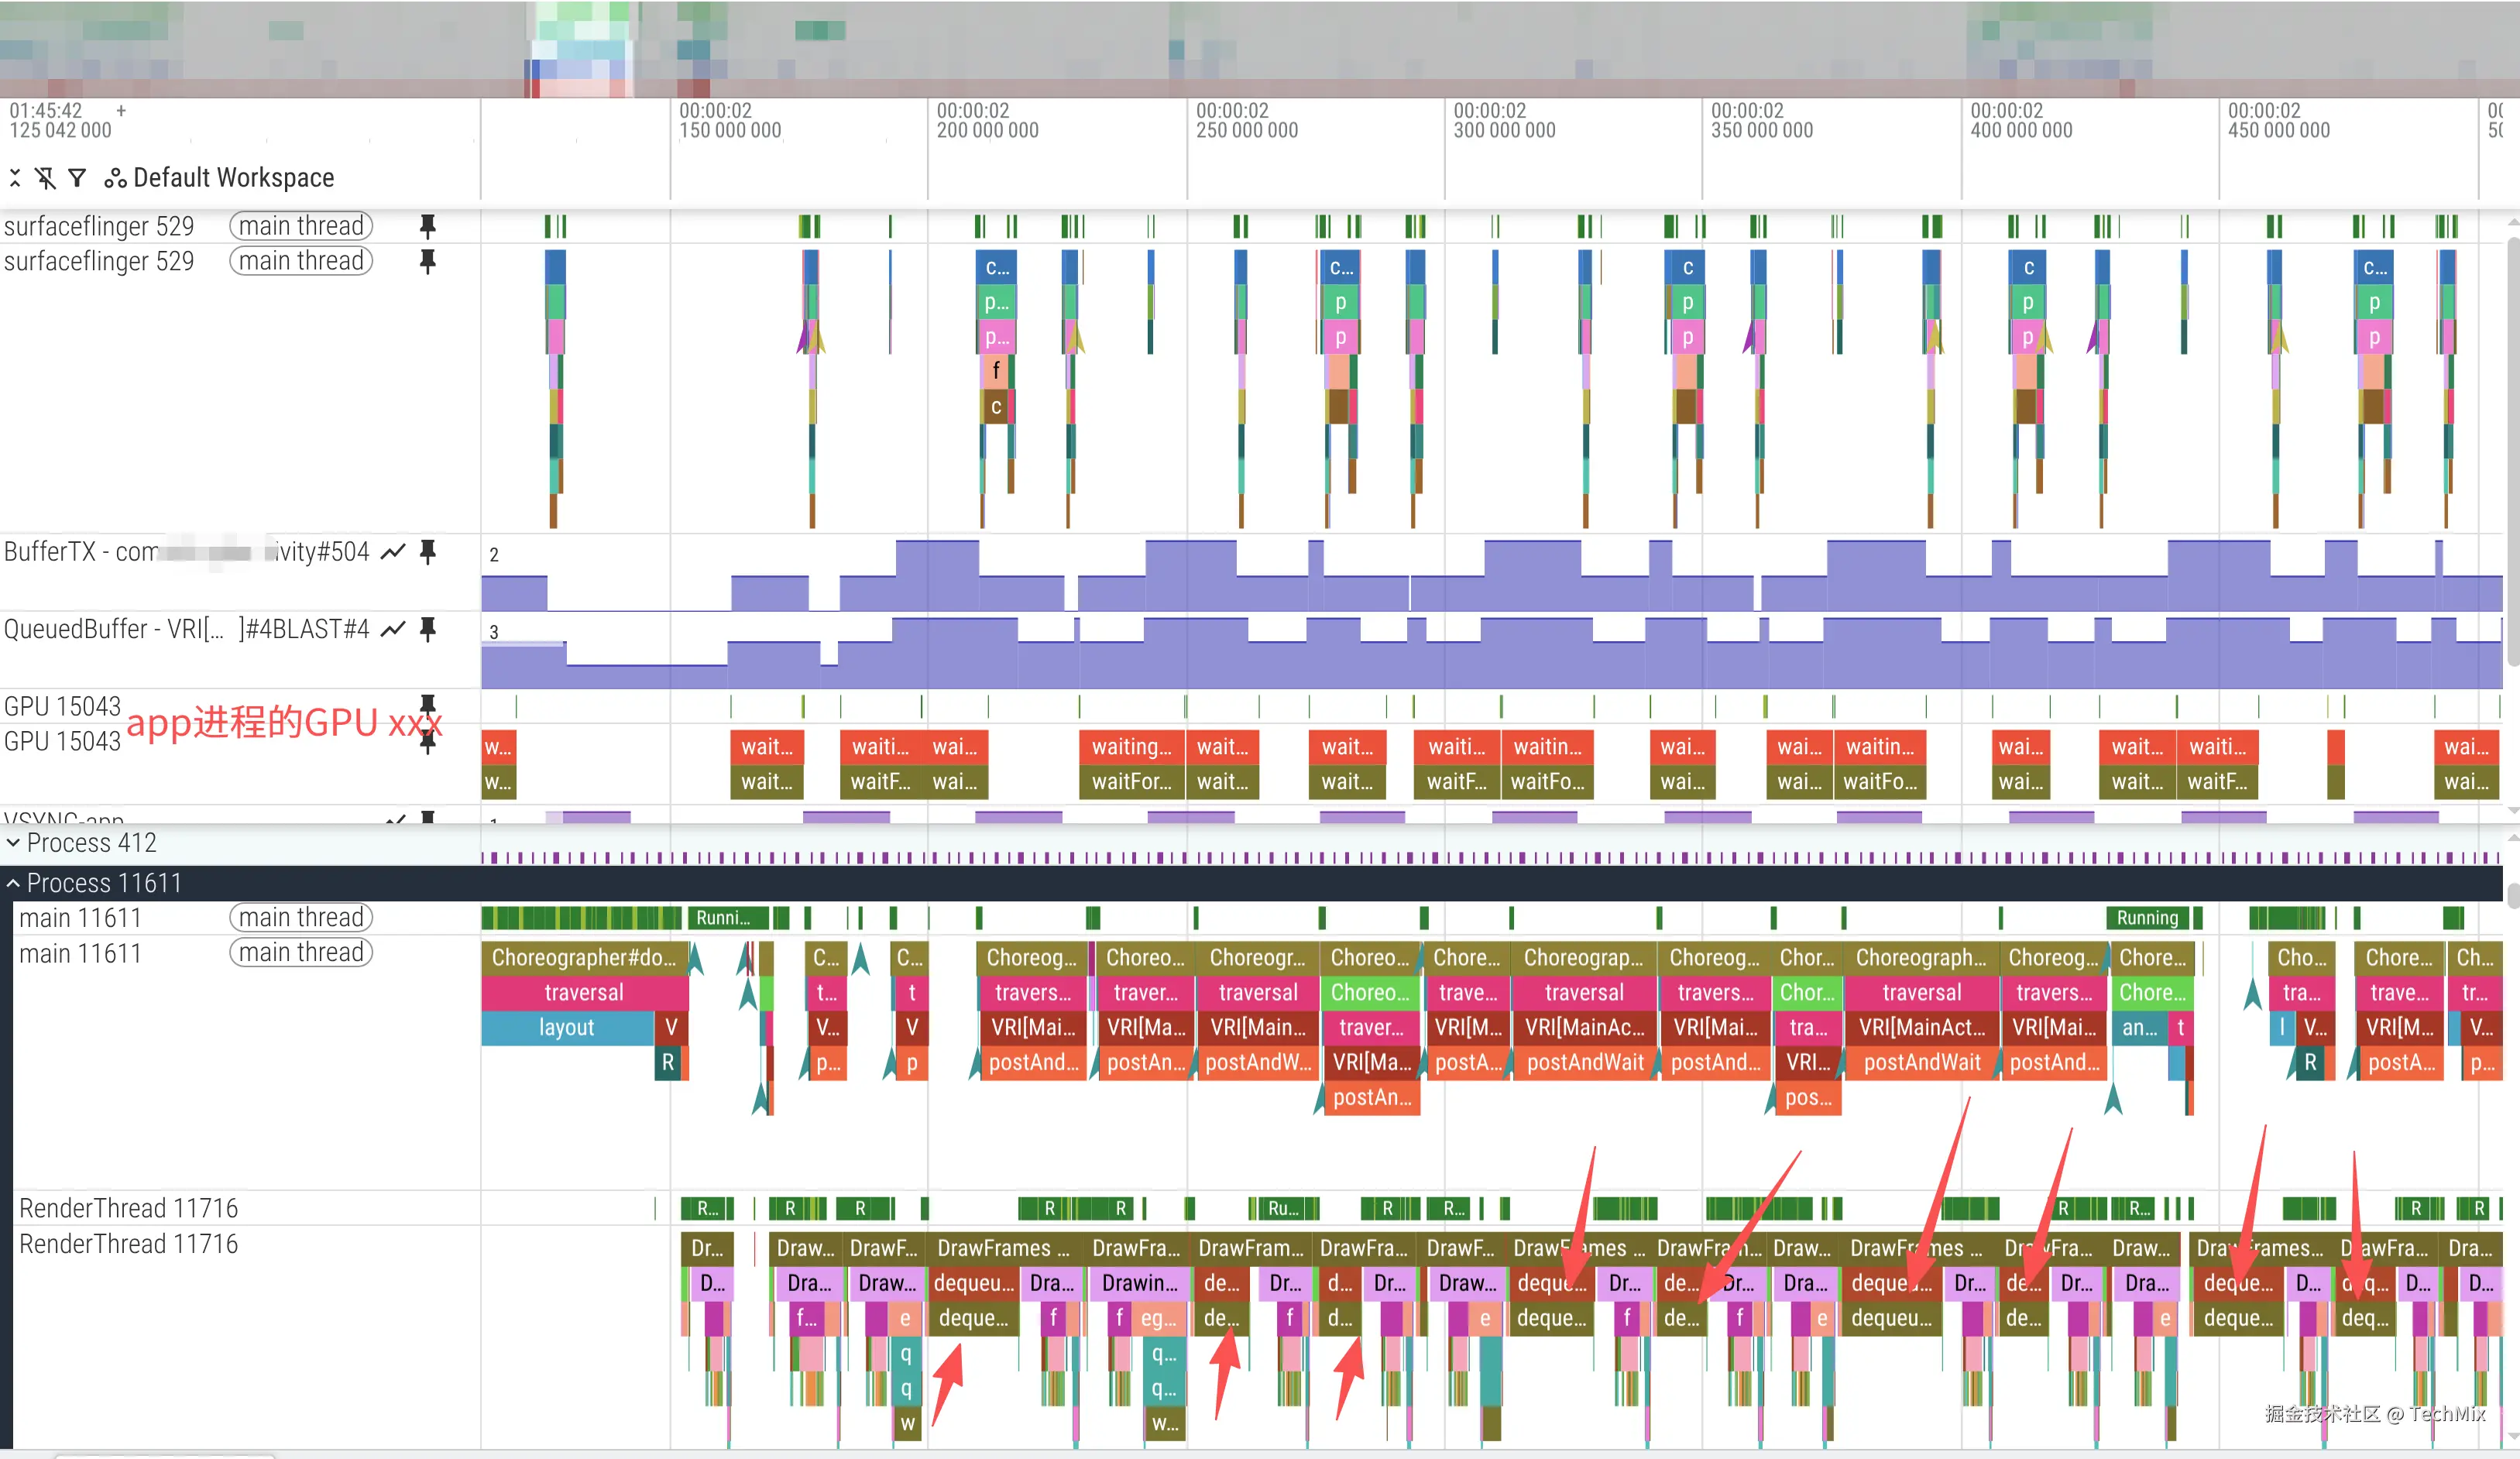The width and height of the screenshot is (2520, 1459).
Task: Unpin the BufferTX counter track
Action: coord(428,551)
